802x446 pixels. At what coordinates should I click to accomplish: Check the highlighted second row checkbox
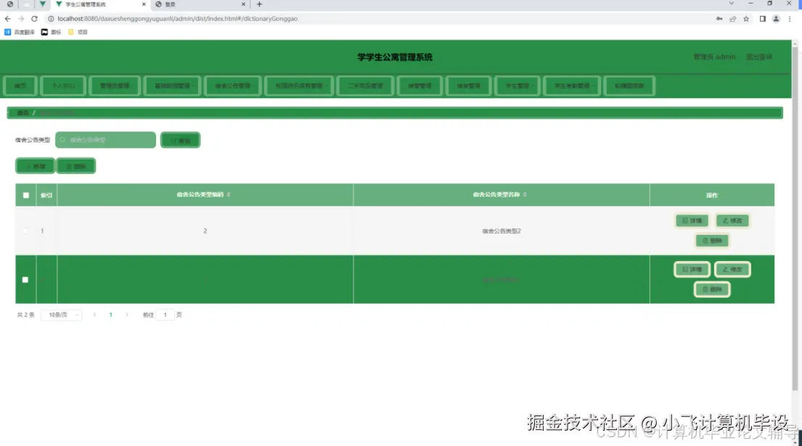(25, 280)
